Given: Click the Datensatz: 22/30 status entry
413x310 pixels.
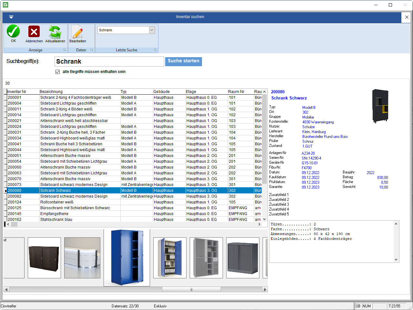Looking at the screenshot, I should tap(125, 306).
